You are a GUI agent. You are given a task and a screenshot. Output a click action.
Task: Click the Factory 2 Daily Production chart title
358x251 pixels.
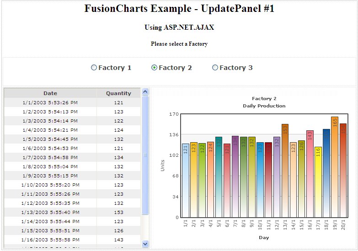tap(264, 102)
